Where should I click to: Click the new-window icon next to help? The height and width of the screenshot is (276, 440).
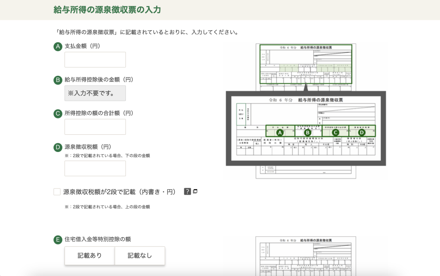point(195,192)
